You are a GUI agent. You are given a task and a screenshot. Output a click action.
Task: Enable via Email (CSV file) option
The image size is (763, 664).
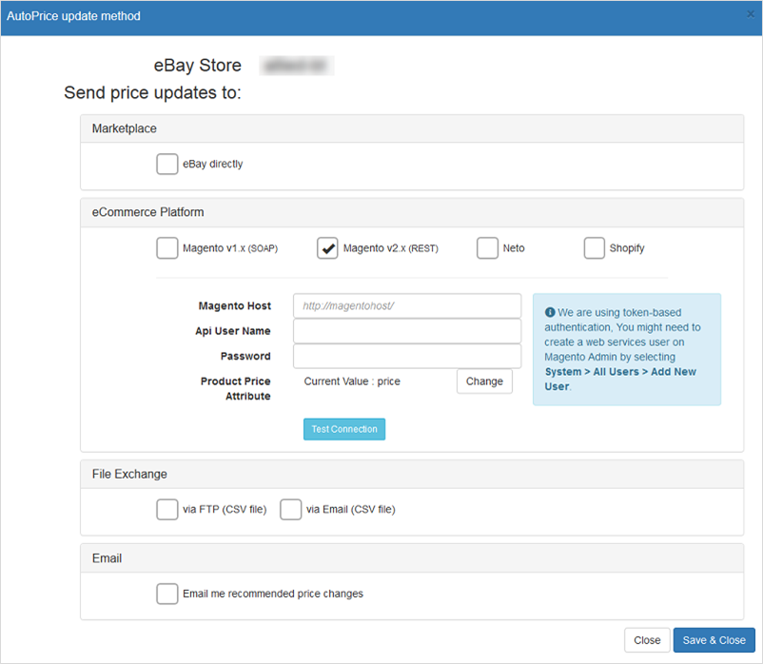pos(290,509)
